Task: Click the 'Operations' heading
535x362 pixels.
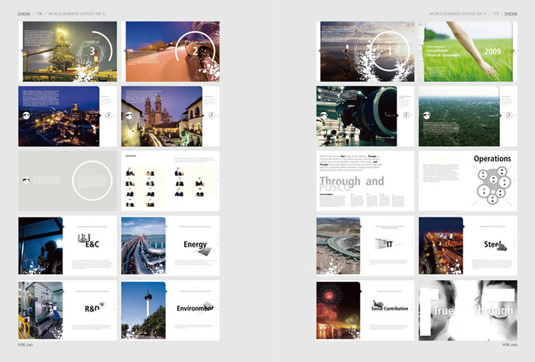Action: (492, 158)
